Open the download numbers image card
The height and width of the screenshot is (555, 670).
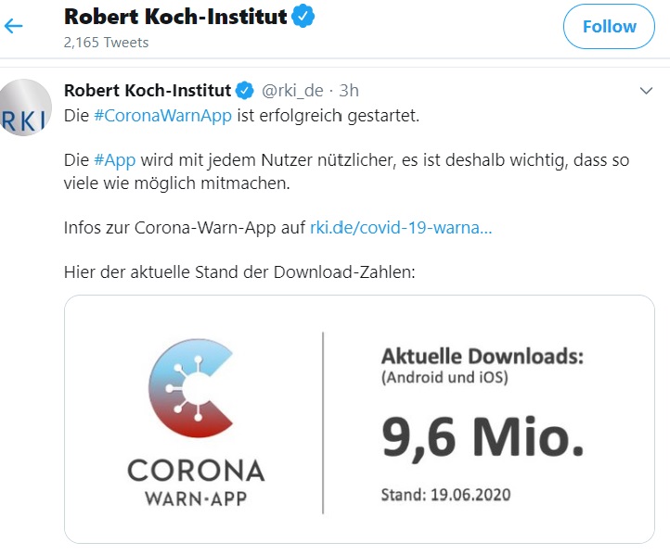click(x=359, y=419)
